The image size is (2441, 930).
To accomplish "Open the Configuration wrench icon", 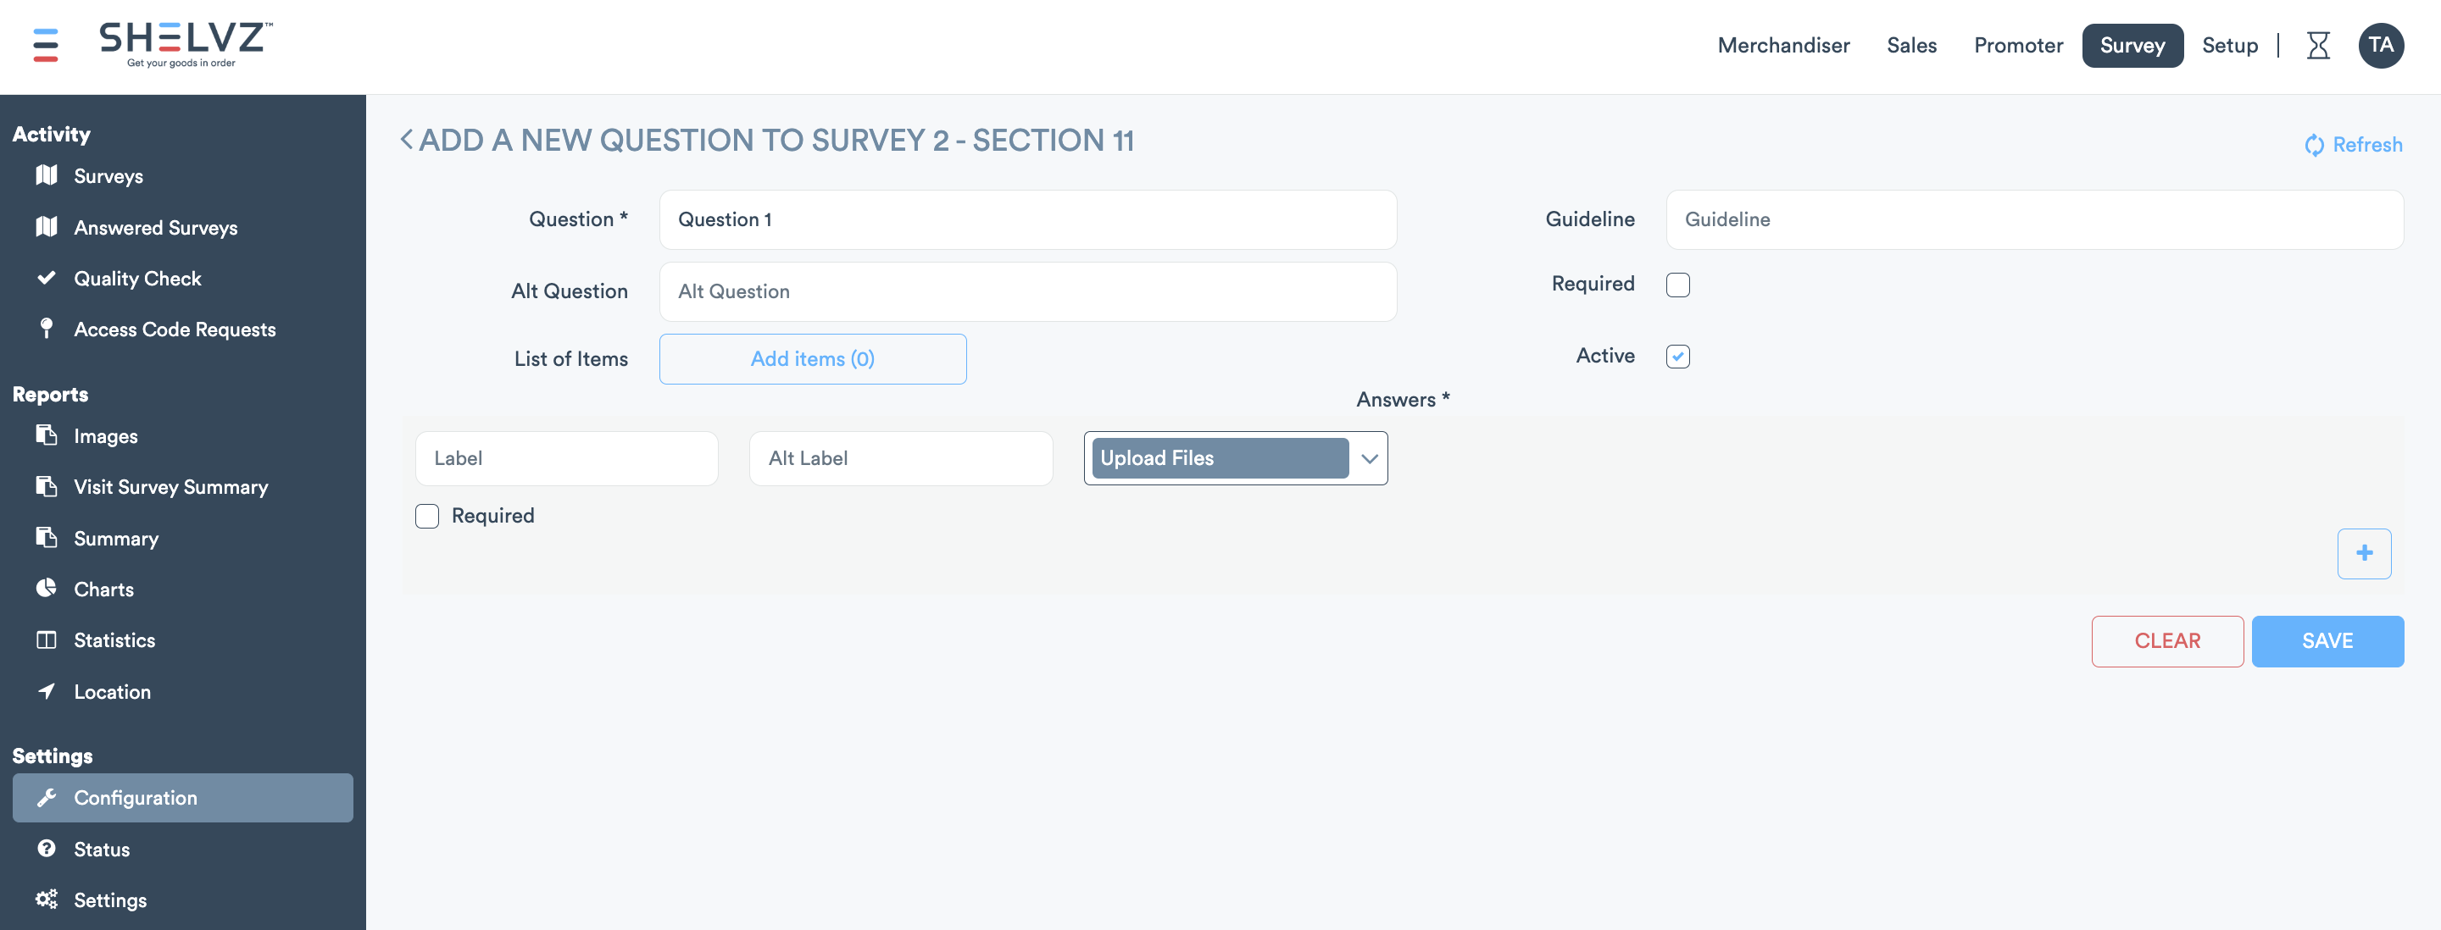I will click(x=46, y=797).
